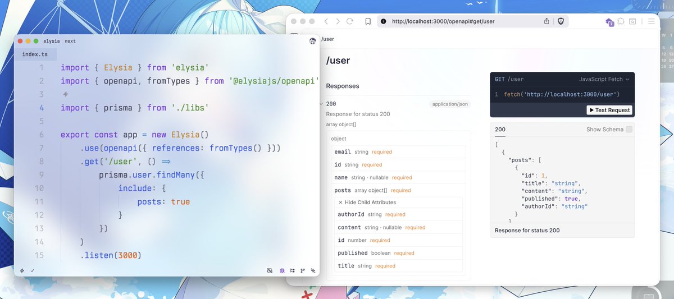Go forward in the browser window
The image size is (674, 299).
point(338,21)
